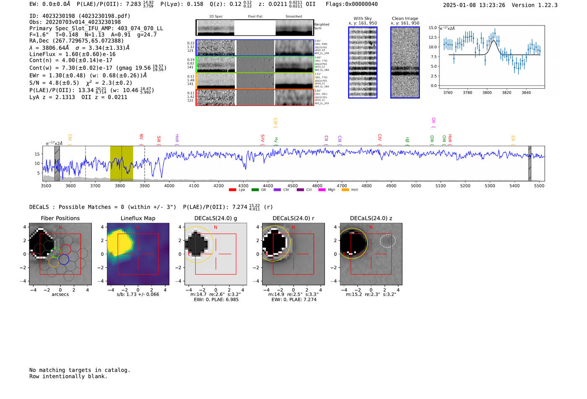
Task: Click the 'm:15.2 re:2.3" s:3.2"' caption
Action: coord(371,294)
